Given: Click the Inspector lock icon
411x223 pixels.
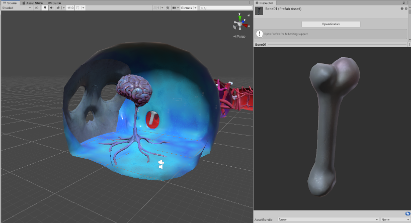Looking at the screenshot, I should pyautogui.click(x=403, y=3).
